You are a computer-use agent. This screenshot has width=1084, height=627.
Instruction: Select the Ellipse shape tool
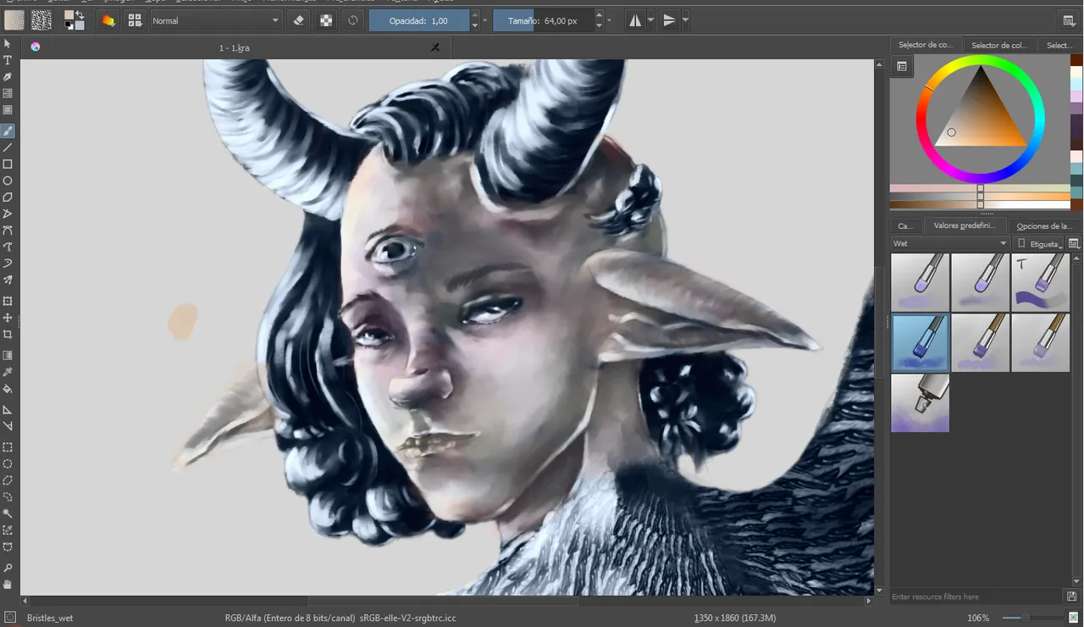(x=8, y=180)
